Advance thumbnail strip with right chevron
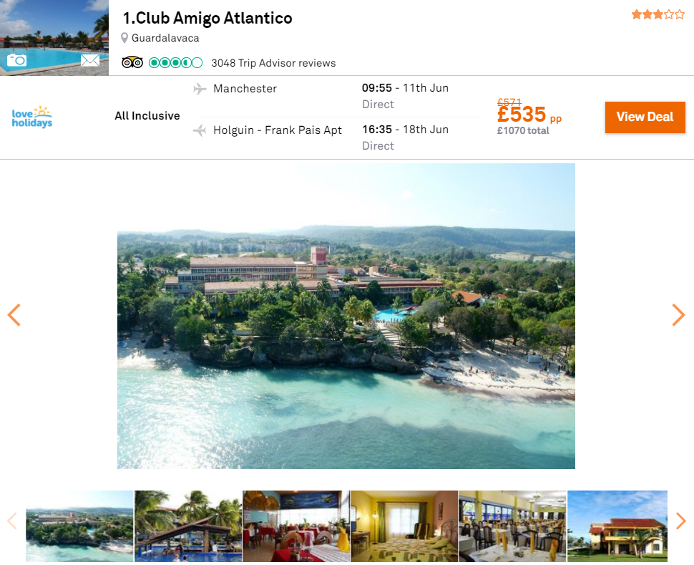 680,521
